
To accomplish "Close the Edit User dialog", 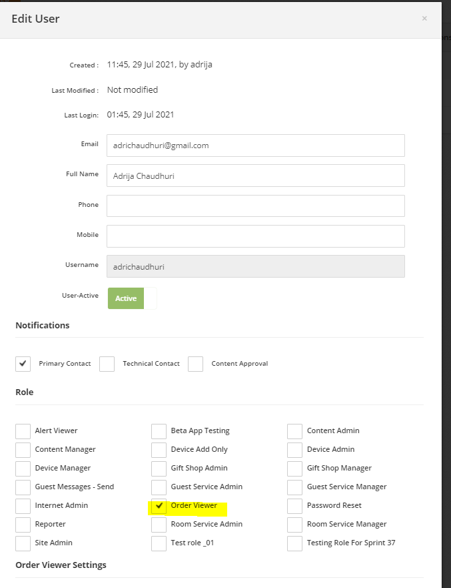I will (424, 19).
